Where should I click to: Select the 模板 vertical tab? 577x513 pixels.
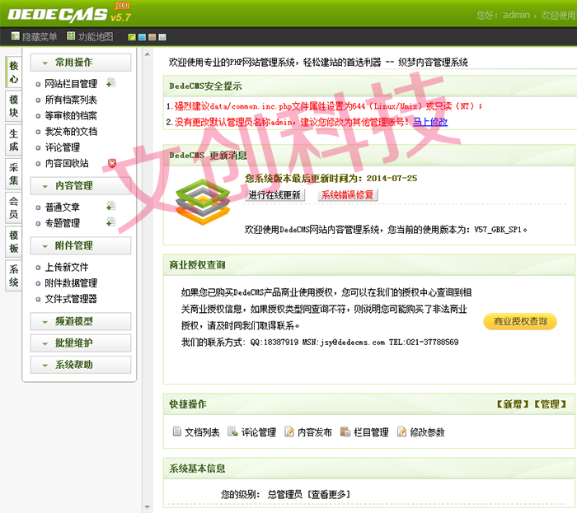pyautogui.click(x=14, y=241)
